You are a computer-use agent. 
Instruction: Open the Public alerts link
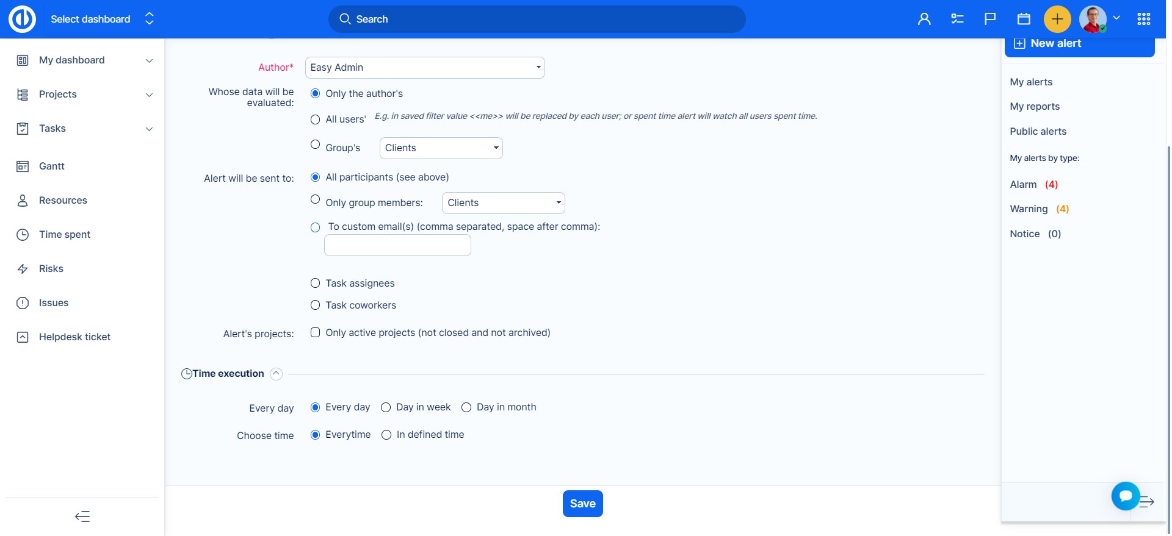click(1038, 131)
